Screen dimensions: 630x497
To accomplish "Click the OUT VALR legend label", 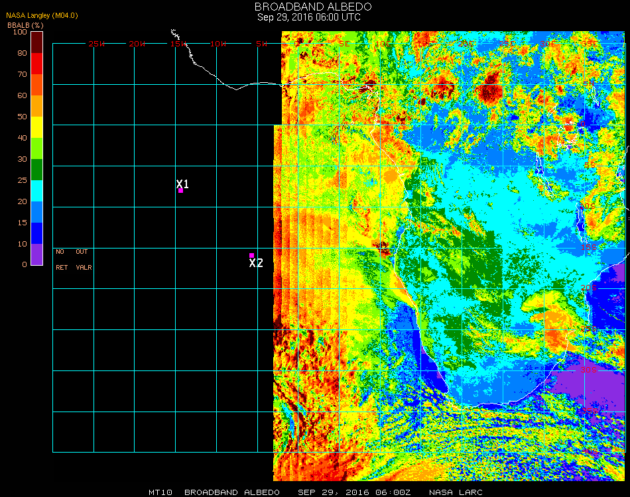I will pos(84,259).
